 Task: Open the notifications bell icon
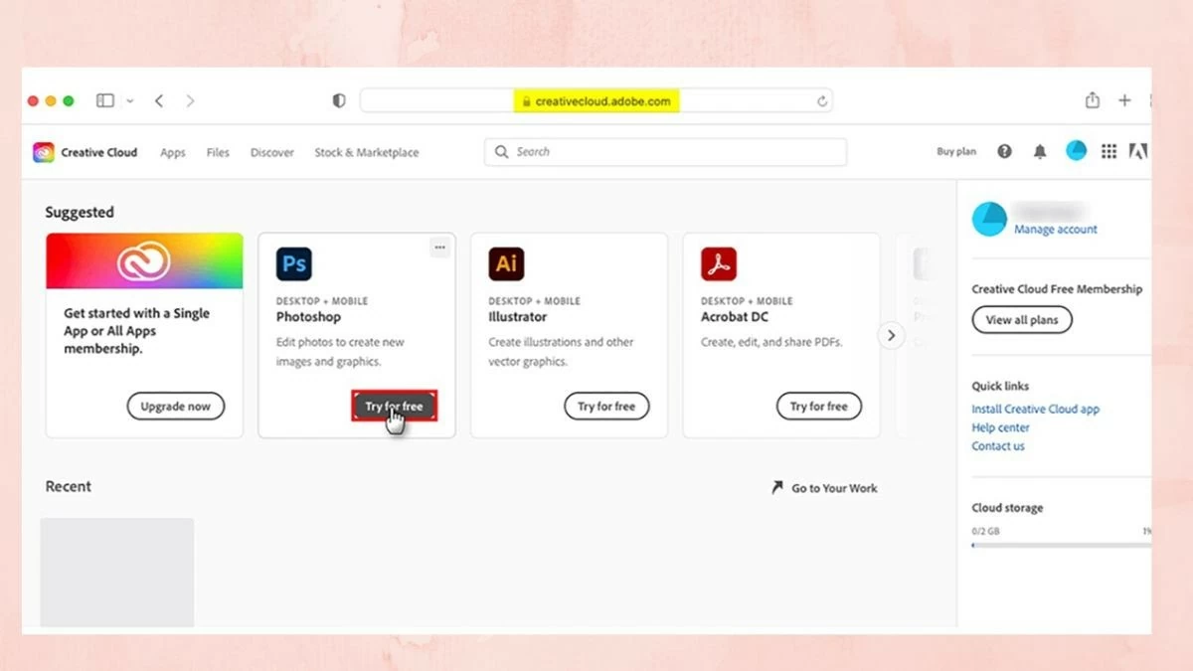pyautogui.click(x=1040, y=152)
